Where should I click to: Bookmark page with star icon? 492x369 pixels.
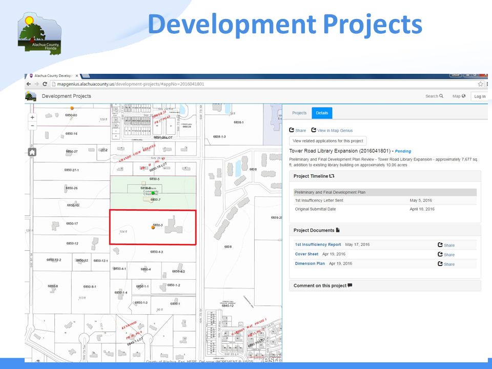(x=480, y=84)
